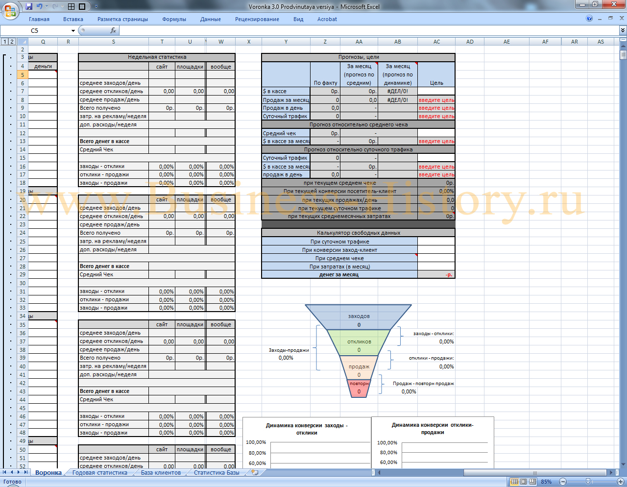Open Excel Help question mark icon

click(x=589, y=19)
